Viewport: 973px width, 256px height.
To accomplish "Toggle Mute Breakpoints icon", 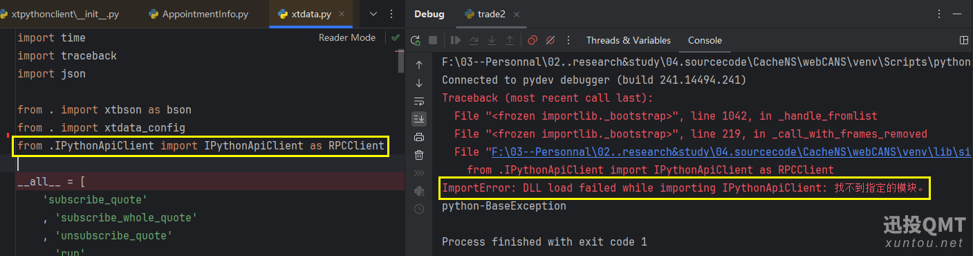I will coord(550,40).
